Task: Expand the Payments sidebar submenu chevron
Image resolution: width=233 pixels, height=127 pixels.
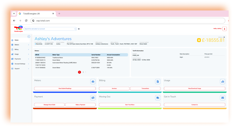Action: (29, 59)
